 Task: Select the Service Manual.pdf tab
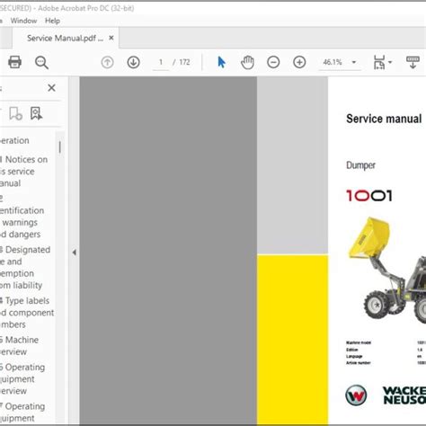tap(65, 38)
